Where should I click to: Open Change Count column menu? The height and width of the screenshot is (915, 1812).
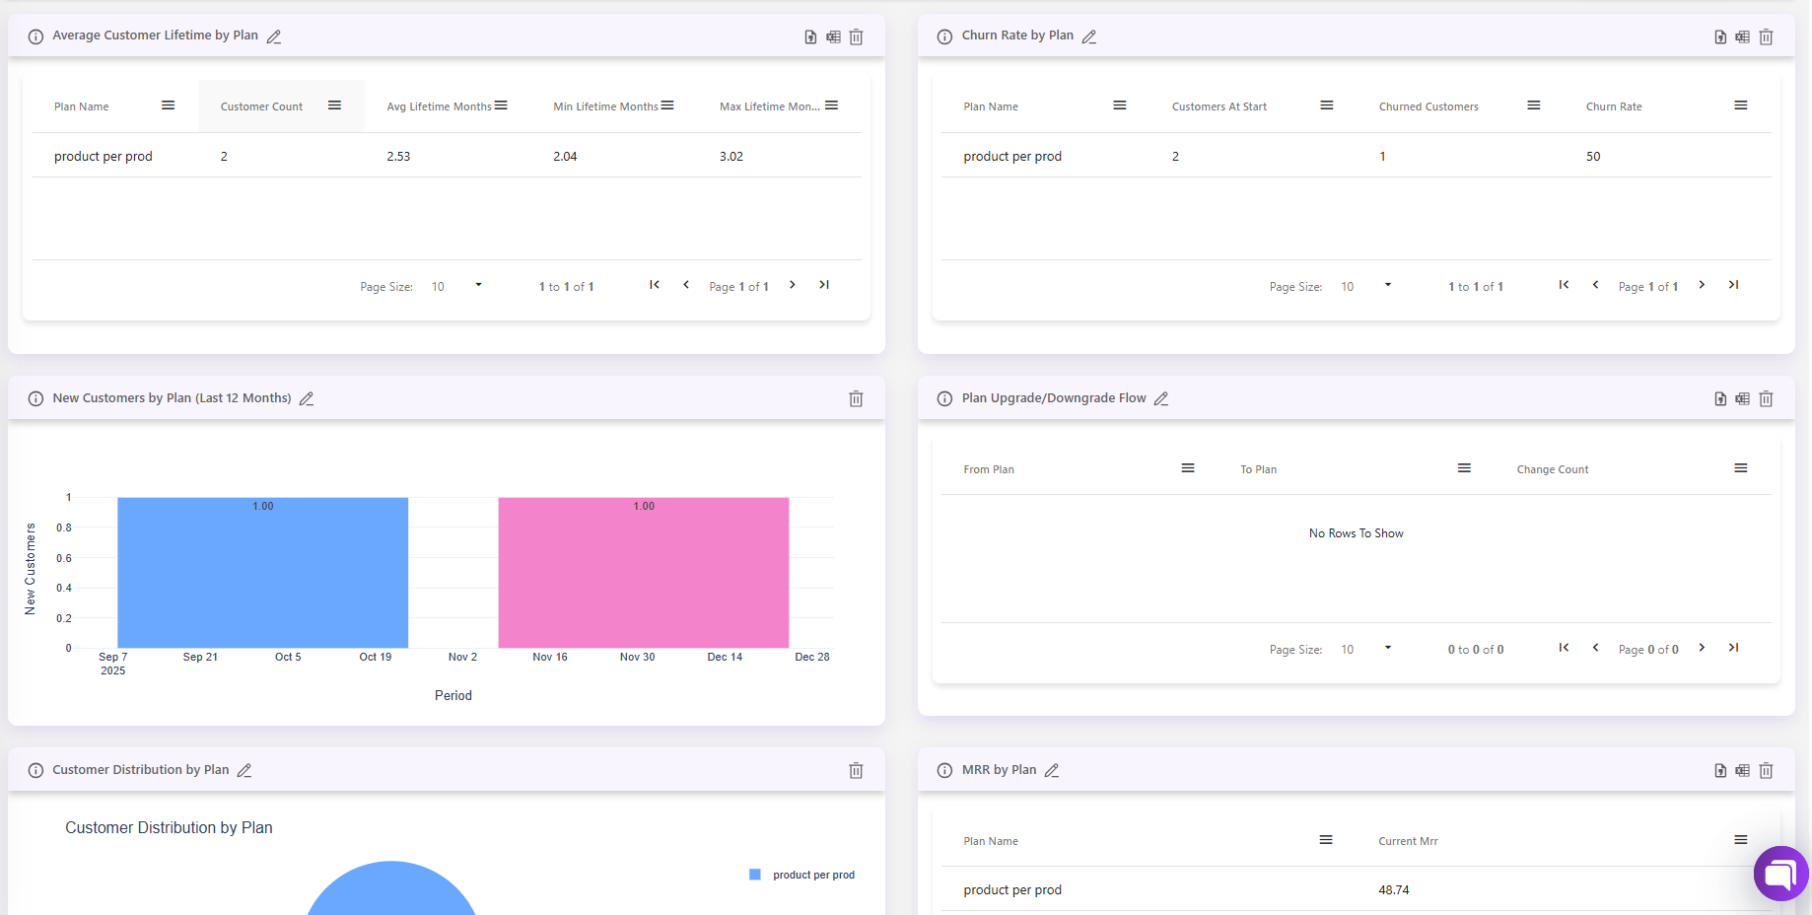tap(1741, 468)
